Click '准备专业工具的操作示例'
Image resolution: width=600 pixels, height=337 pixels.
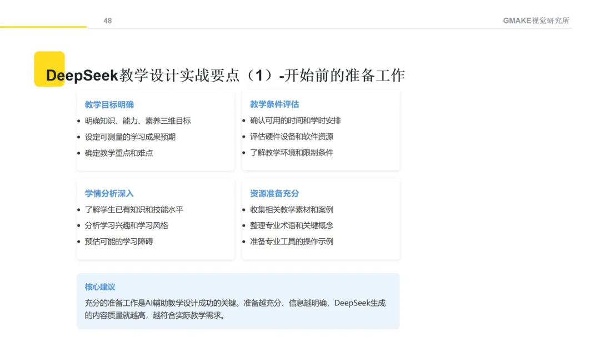tap(292, 242)
